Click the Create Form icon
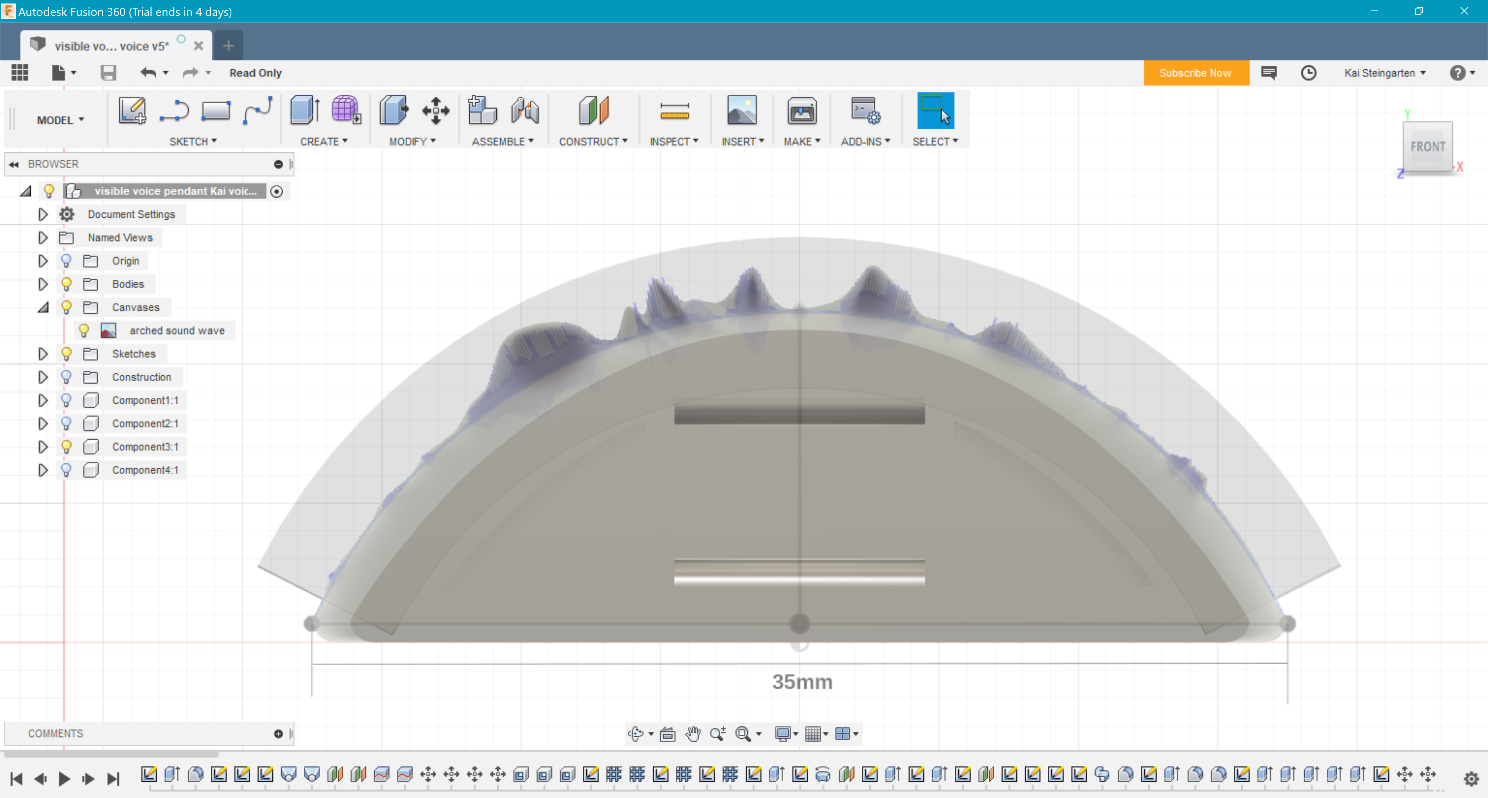 [346, 110]
